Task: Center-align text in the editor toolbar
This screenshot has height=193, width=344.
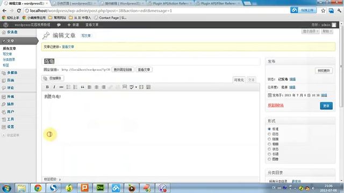Action: [x=97, y=87]
